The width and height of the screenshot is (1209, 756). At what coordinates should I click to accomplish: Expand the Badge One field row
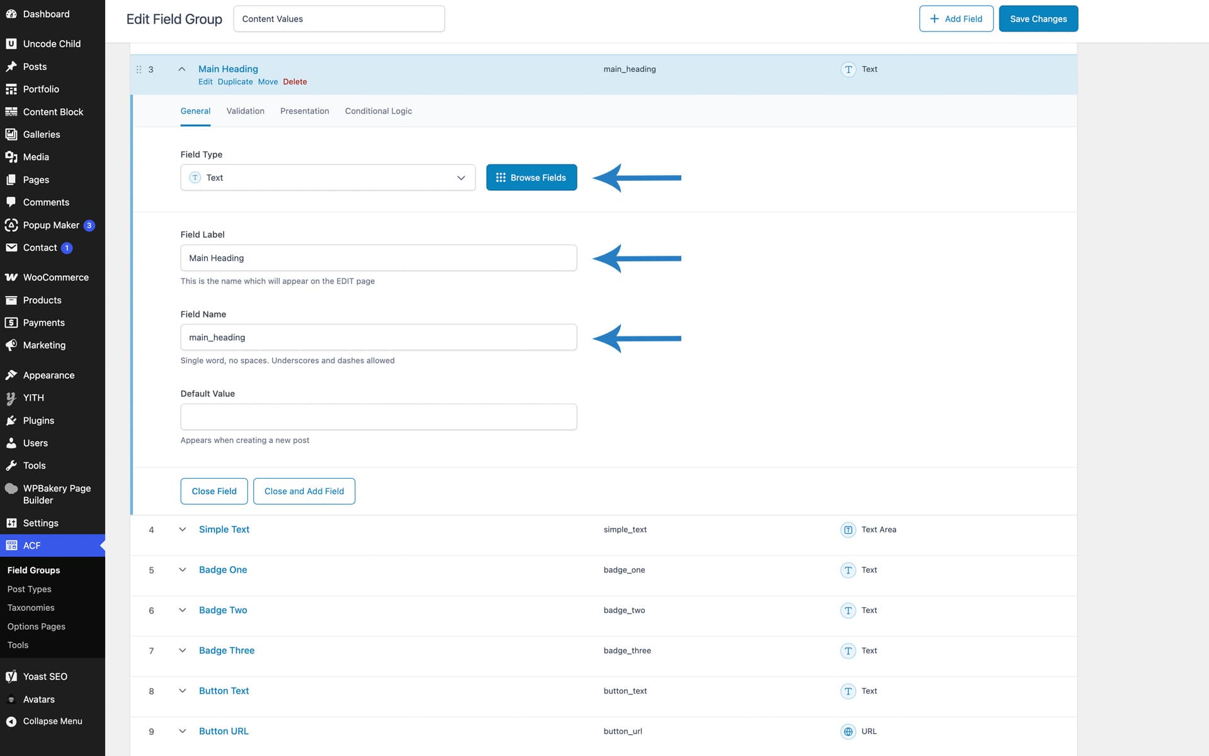click(183, 570)
